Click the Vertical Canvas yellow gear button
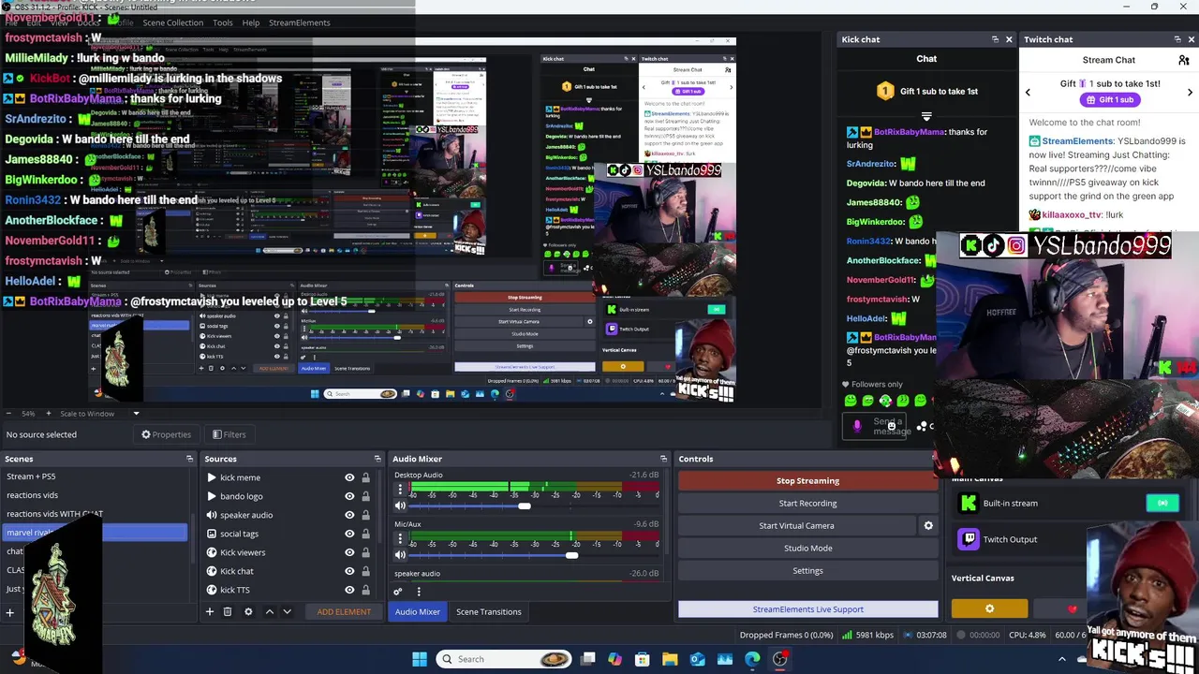 pos(989,608)
